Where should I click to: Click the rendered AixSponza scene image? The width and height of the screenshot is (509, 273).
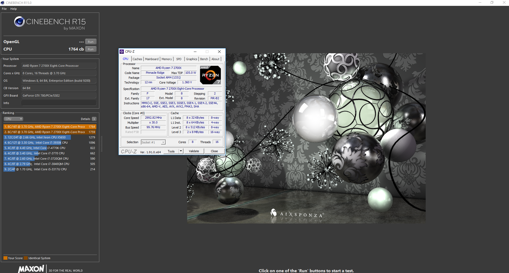pyautogui.click(x=306, y=138)
